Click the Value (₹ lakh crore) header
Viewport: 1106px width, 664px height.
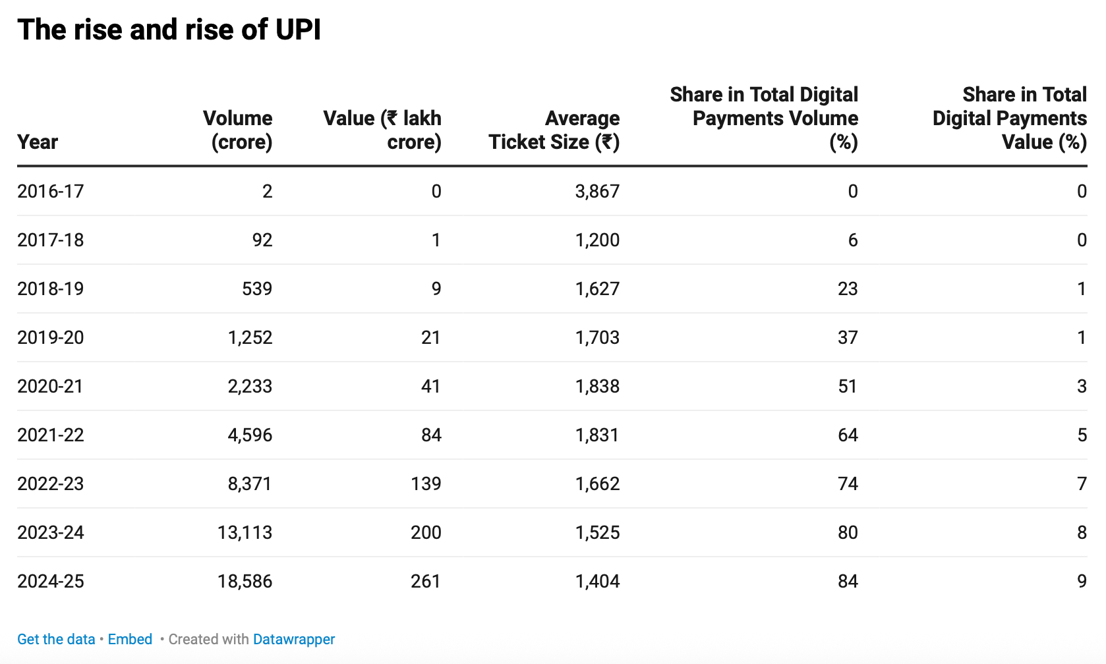(382, 130)
